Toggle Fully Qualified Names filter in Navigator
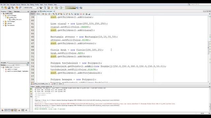The height and width of the screenshot is (118, 211). coord(19,110)
